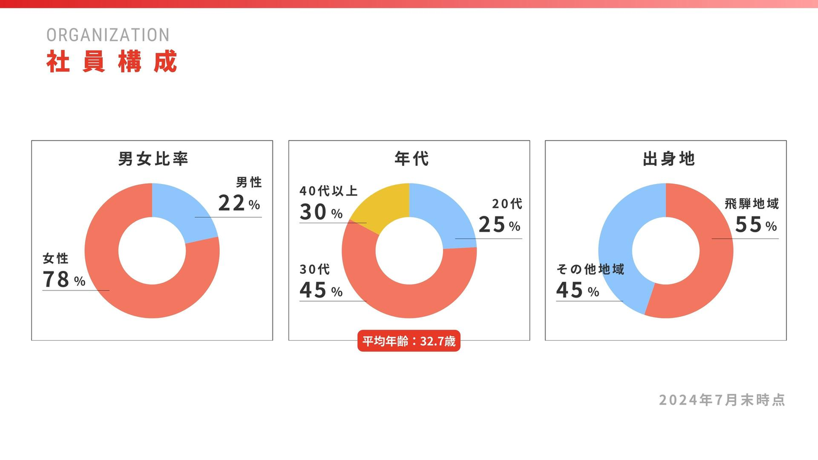Screen dimensions: 818x460
Task: Select the 30代 45% label
Action: click(321, 282)
